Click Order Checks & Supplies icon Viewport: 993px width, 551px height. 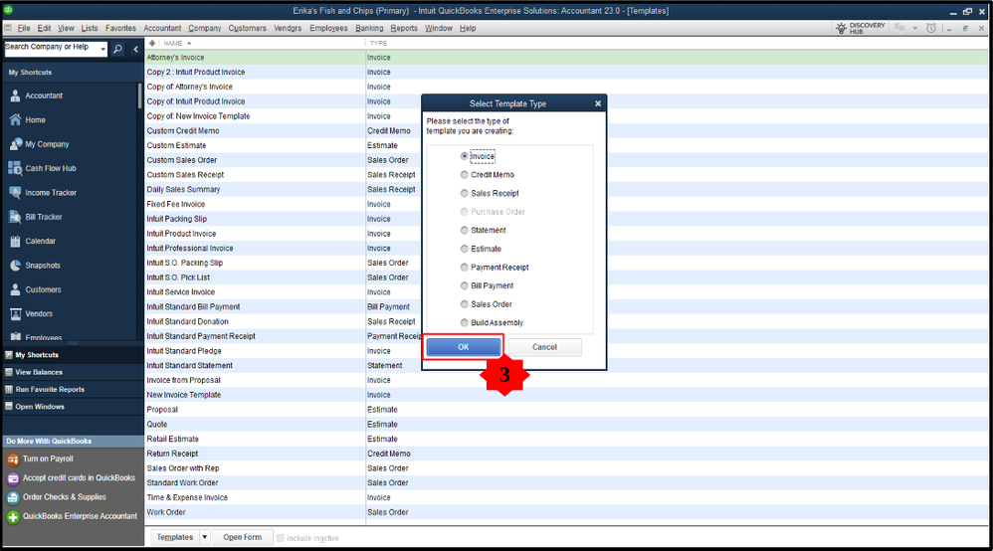click(x=13, y=498)
